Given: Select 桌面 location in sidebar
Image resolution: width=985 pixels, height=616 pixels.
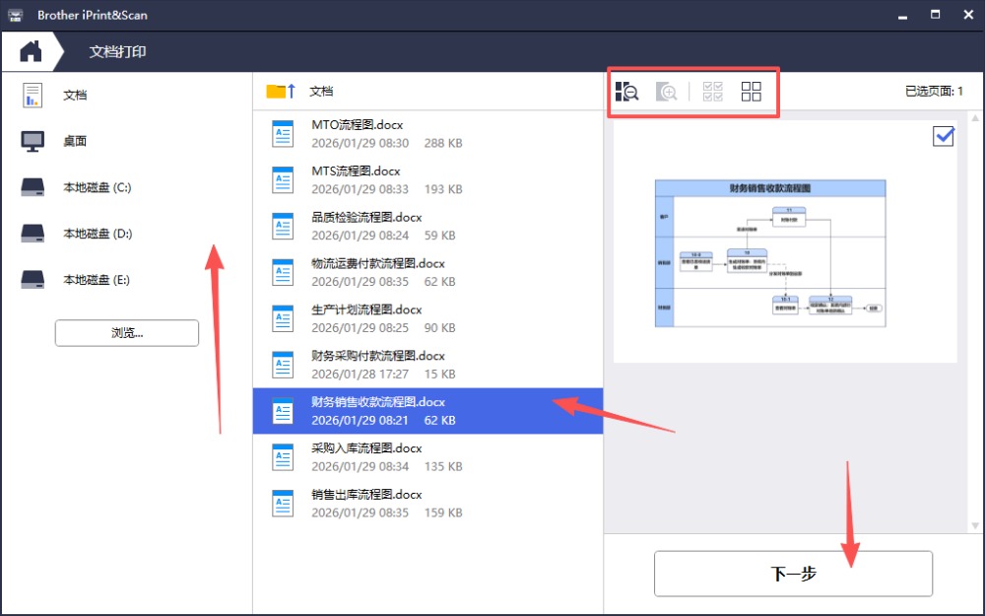Looking at the screenshot, I should pyautogui.click(x=75, y=141).
